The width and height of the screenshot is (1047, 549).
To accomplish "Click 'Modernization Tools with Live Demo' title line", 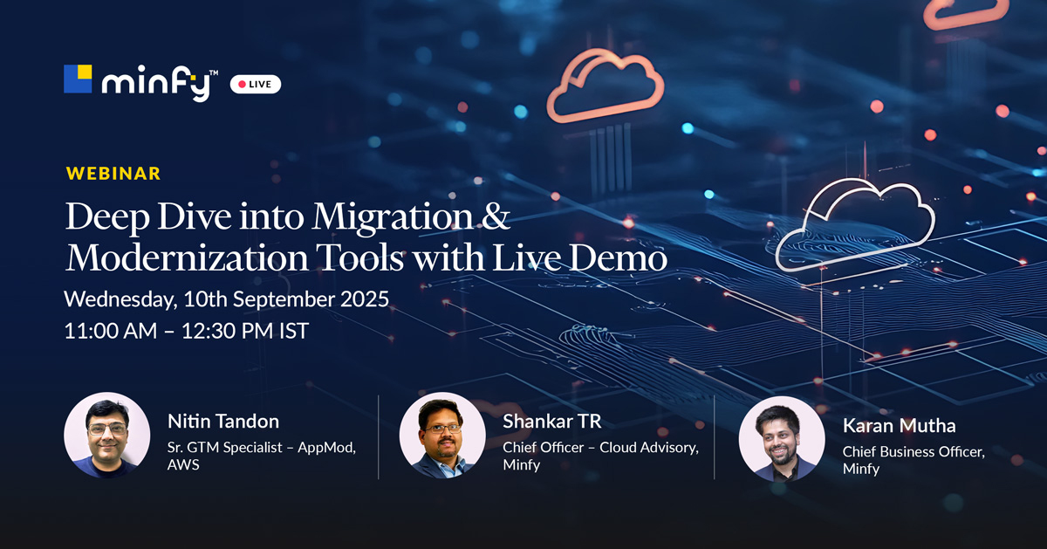I will [366, 257].
